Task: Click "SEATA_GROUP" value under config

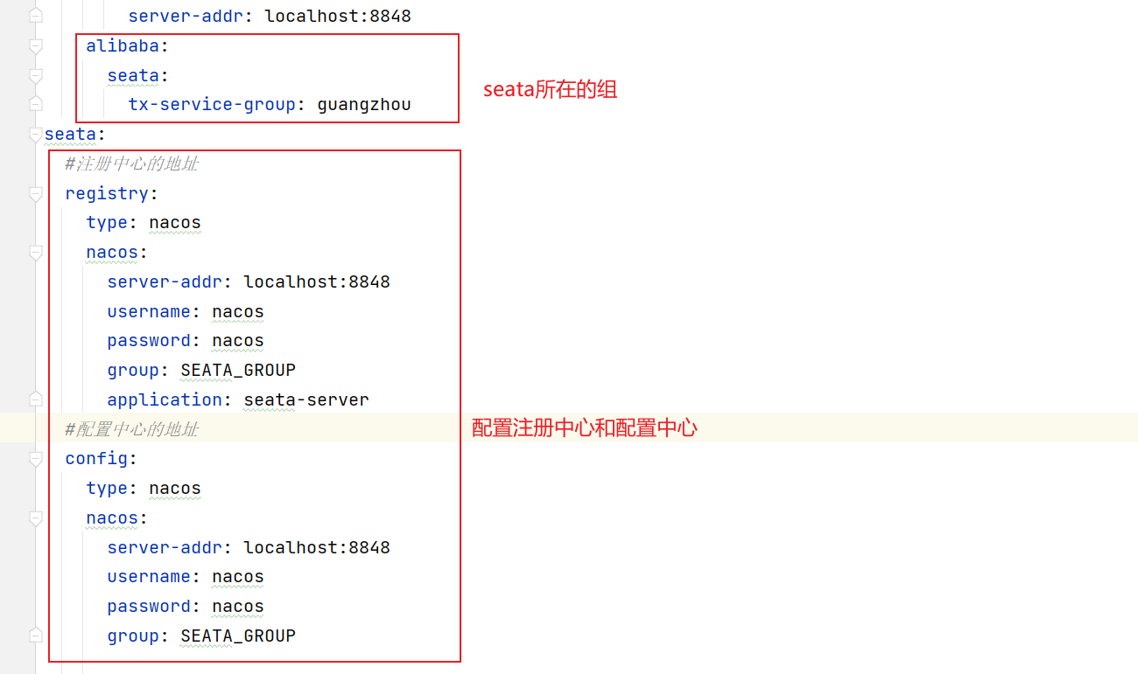Action: [238, 636]
